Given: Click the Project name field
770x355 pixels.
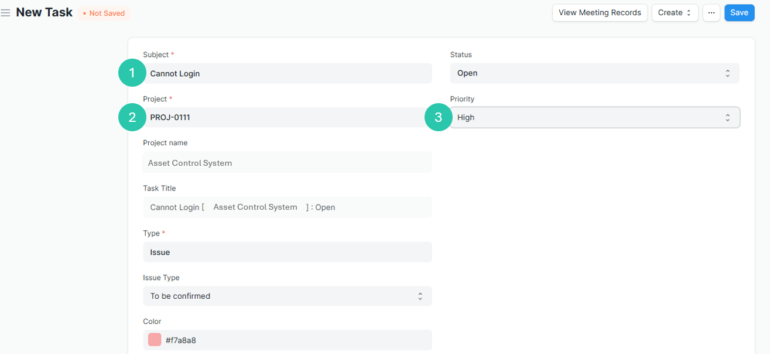Looking at the screenshot, I should (288, 162).
